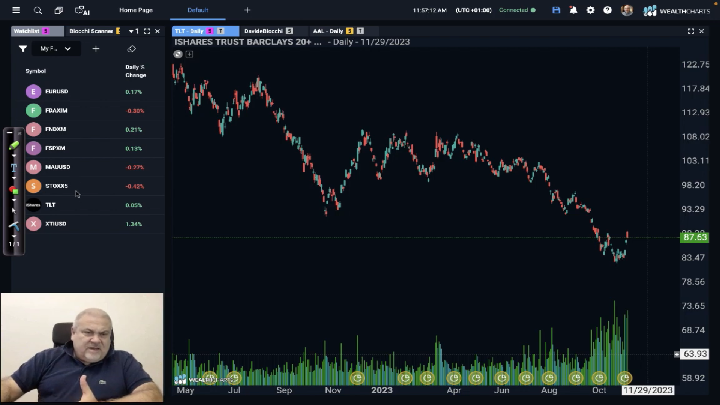Click the chart title ISHARES TRUST BARCLAYS 20+
The width and height of the screenshot is (720, 405).
pyautogui.click(x=247, y=42)
